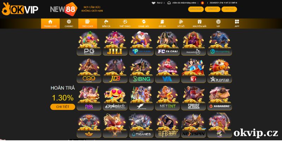
Task: Open the Thể Thao sports section
Action: point(125,24)
